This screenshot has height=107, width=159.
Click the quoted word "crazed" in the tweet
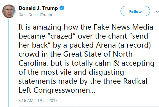(x=61, y=36)
